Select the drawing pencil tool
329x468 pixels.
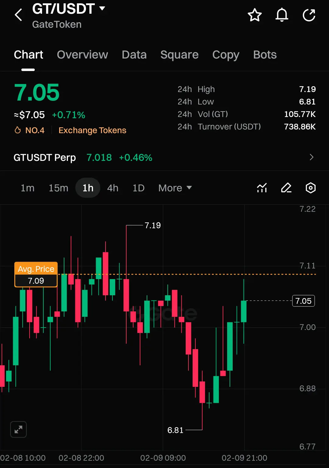(x=286, y=188)
